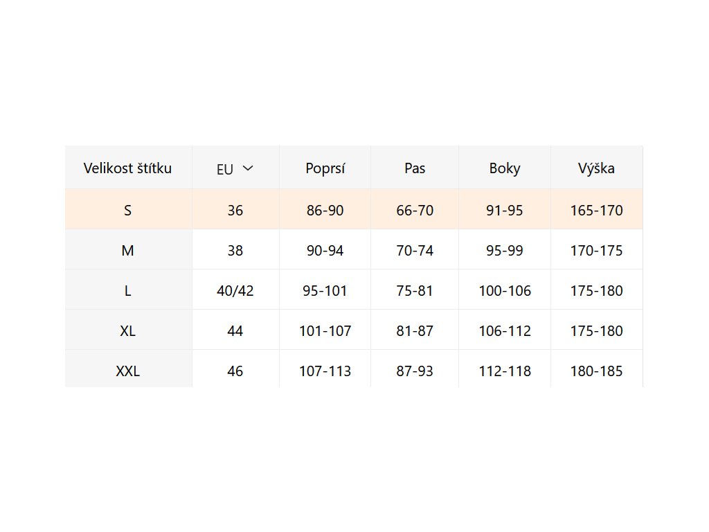709x532 pixels.
Task: Open the EU size system dropdown
Action: (235, 168)
